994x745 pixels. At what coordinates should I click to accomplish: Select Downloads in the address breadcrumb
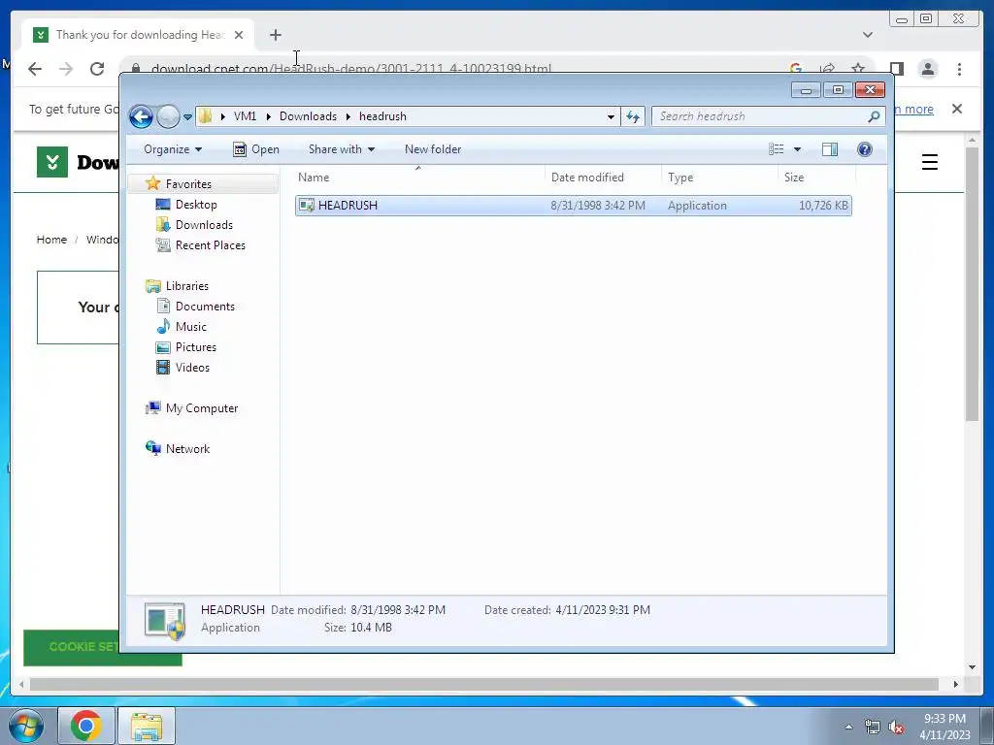pos(308,116)
